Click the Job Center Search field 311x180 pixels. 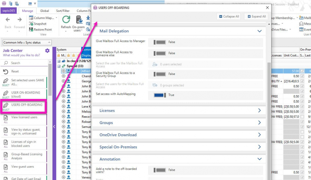tap(25, 63)
